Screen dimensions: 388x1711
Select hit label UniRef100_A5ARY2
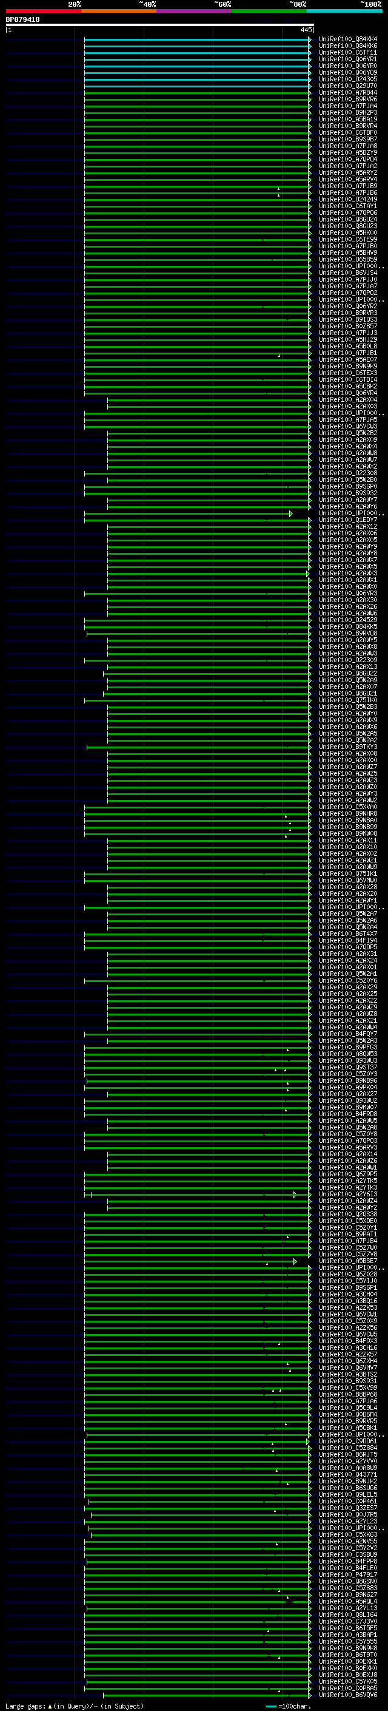pos(348,172)
